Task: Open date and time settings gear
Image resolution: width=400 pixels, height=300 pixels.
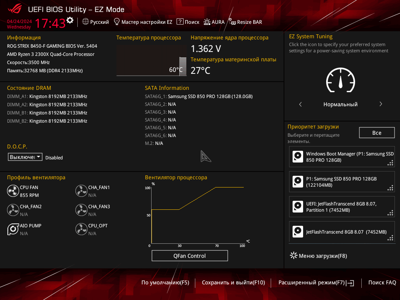Action: pyautogui.click(x=70, y=20)
